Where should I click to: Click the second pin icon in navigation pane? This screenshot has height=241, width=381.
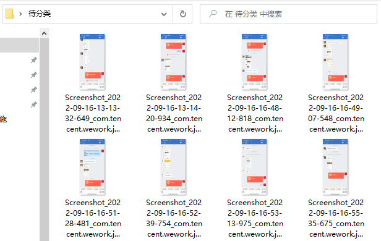[34, 75]
